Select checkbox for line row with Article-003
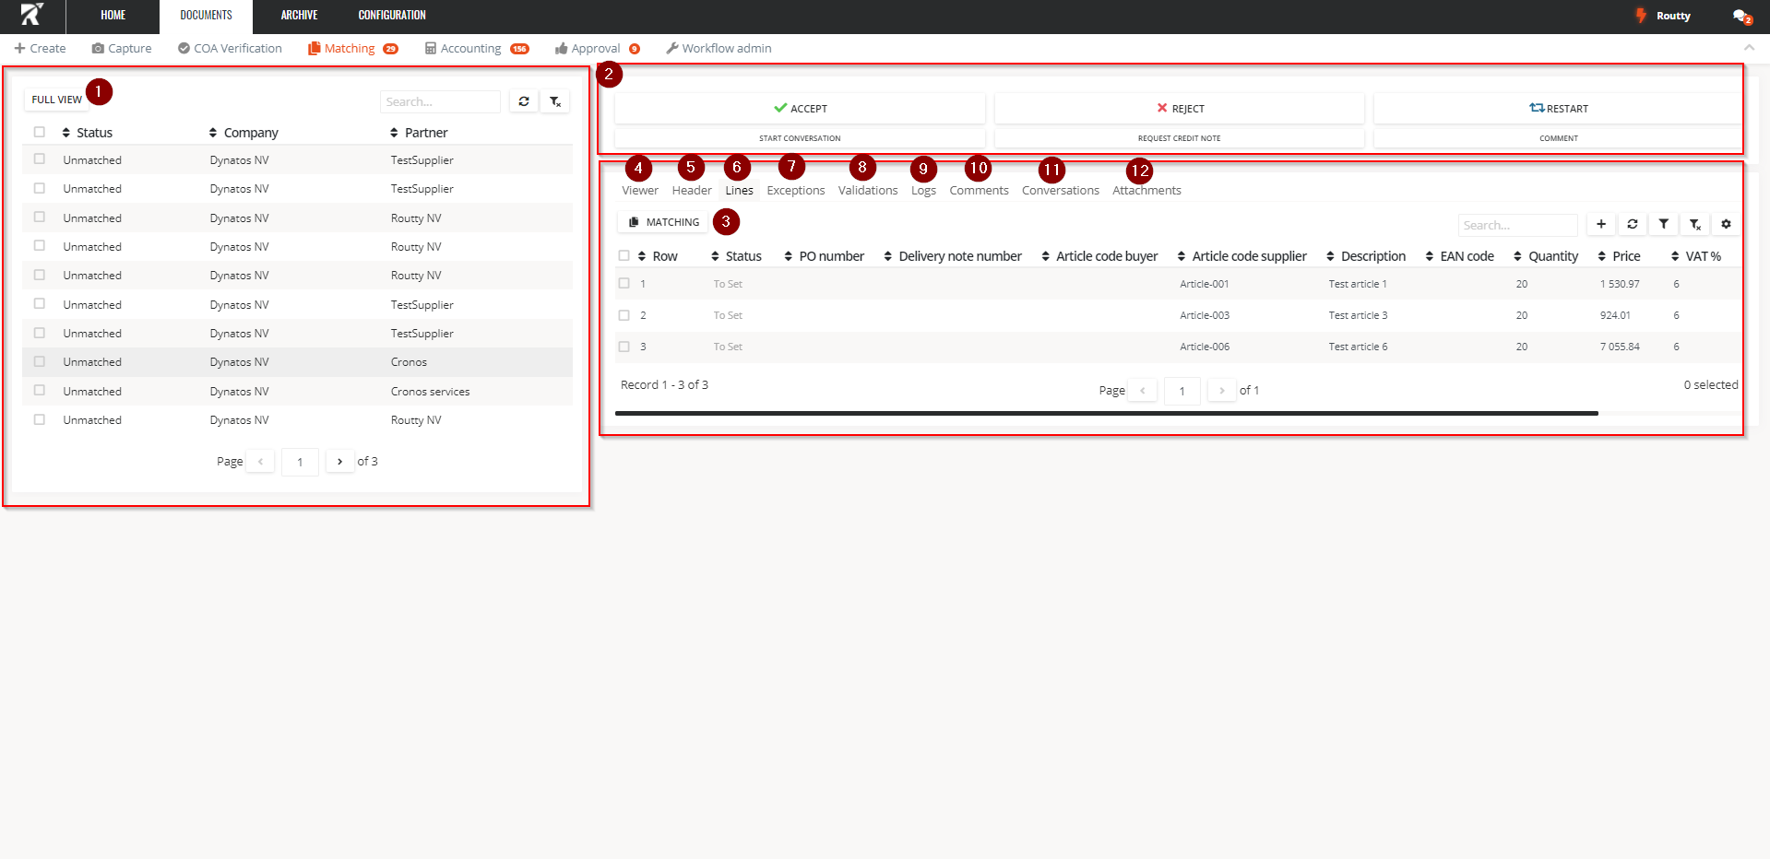This screenshot has height=859, width=1770. 624,315
